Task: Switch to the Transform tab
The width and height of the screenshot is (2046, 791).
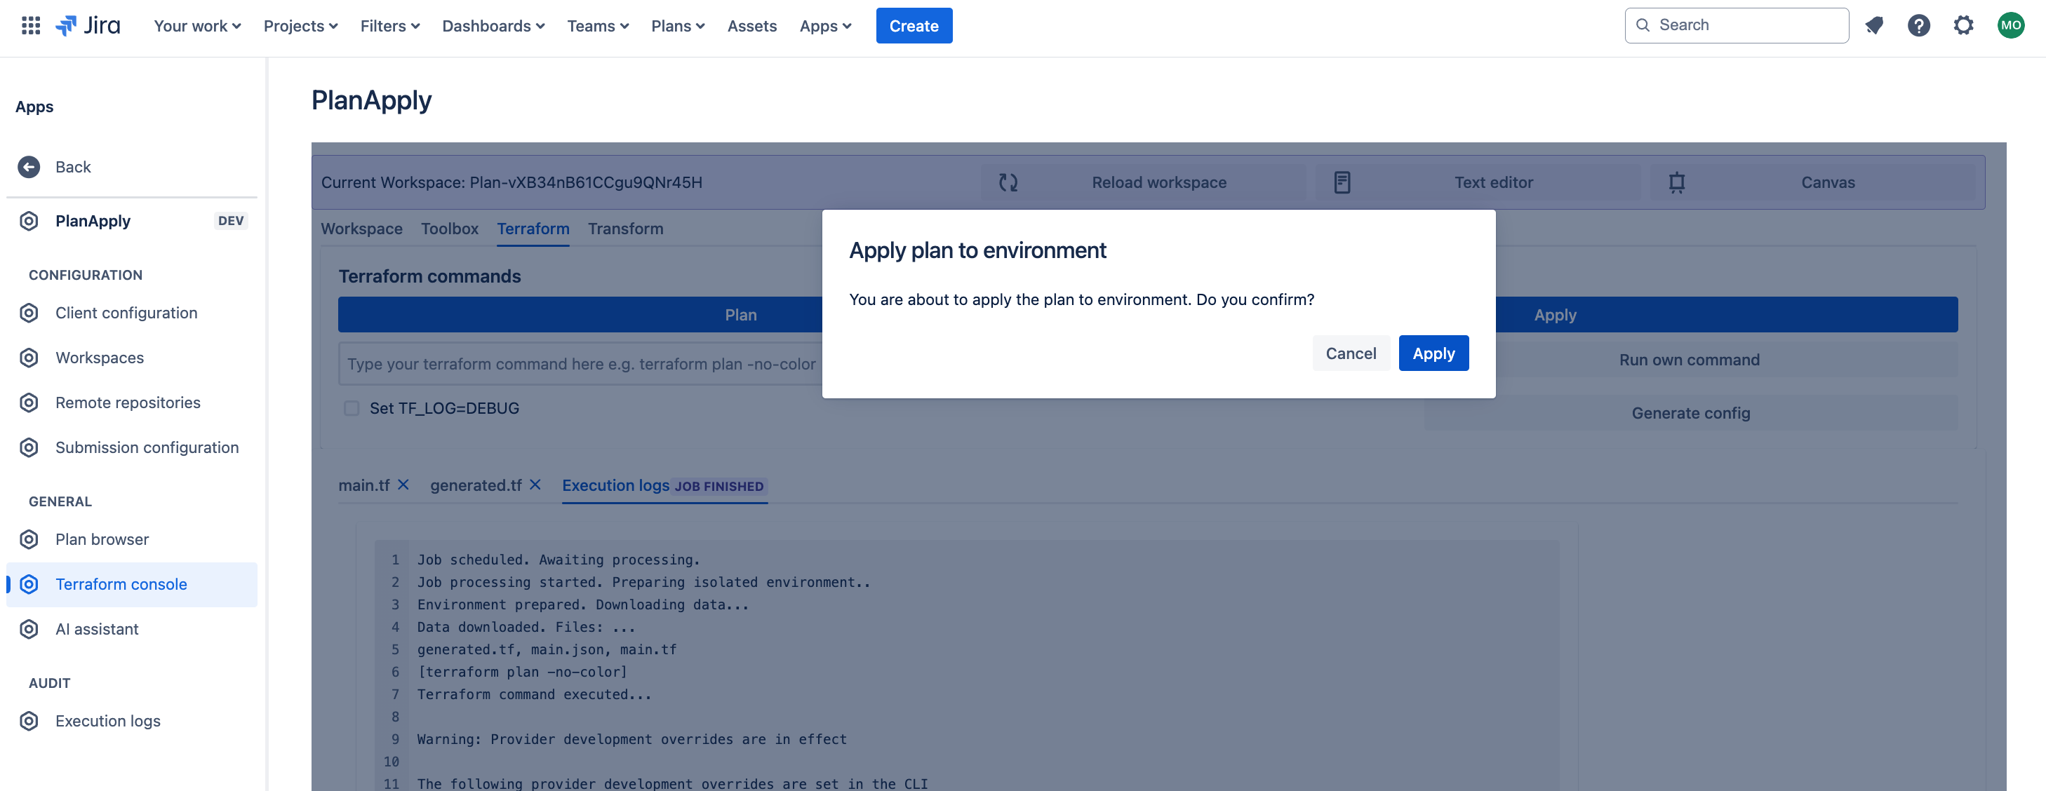Action: tap(625, 229)
